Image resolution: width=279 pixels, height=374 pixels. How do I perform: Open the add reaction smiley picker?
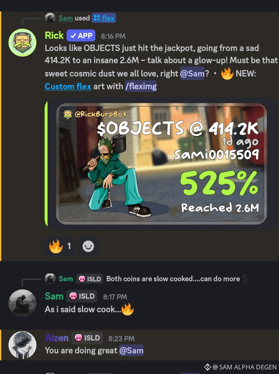pos(88,246)
